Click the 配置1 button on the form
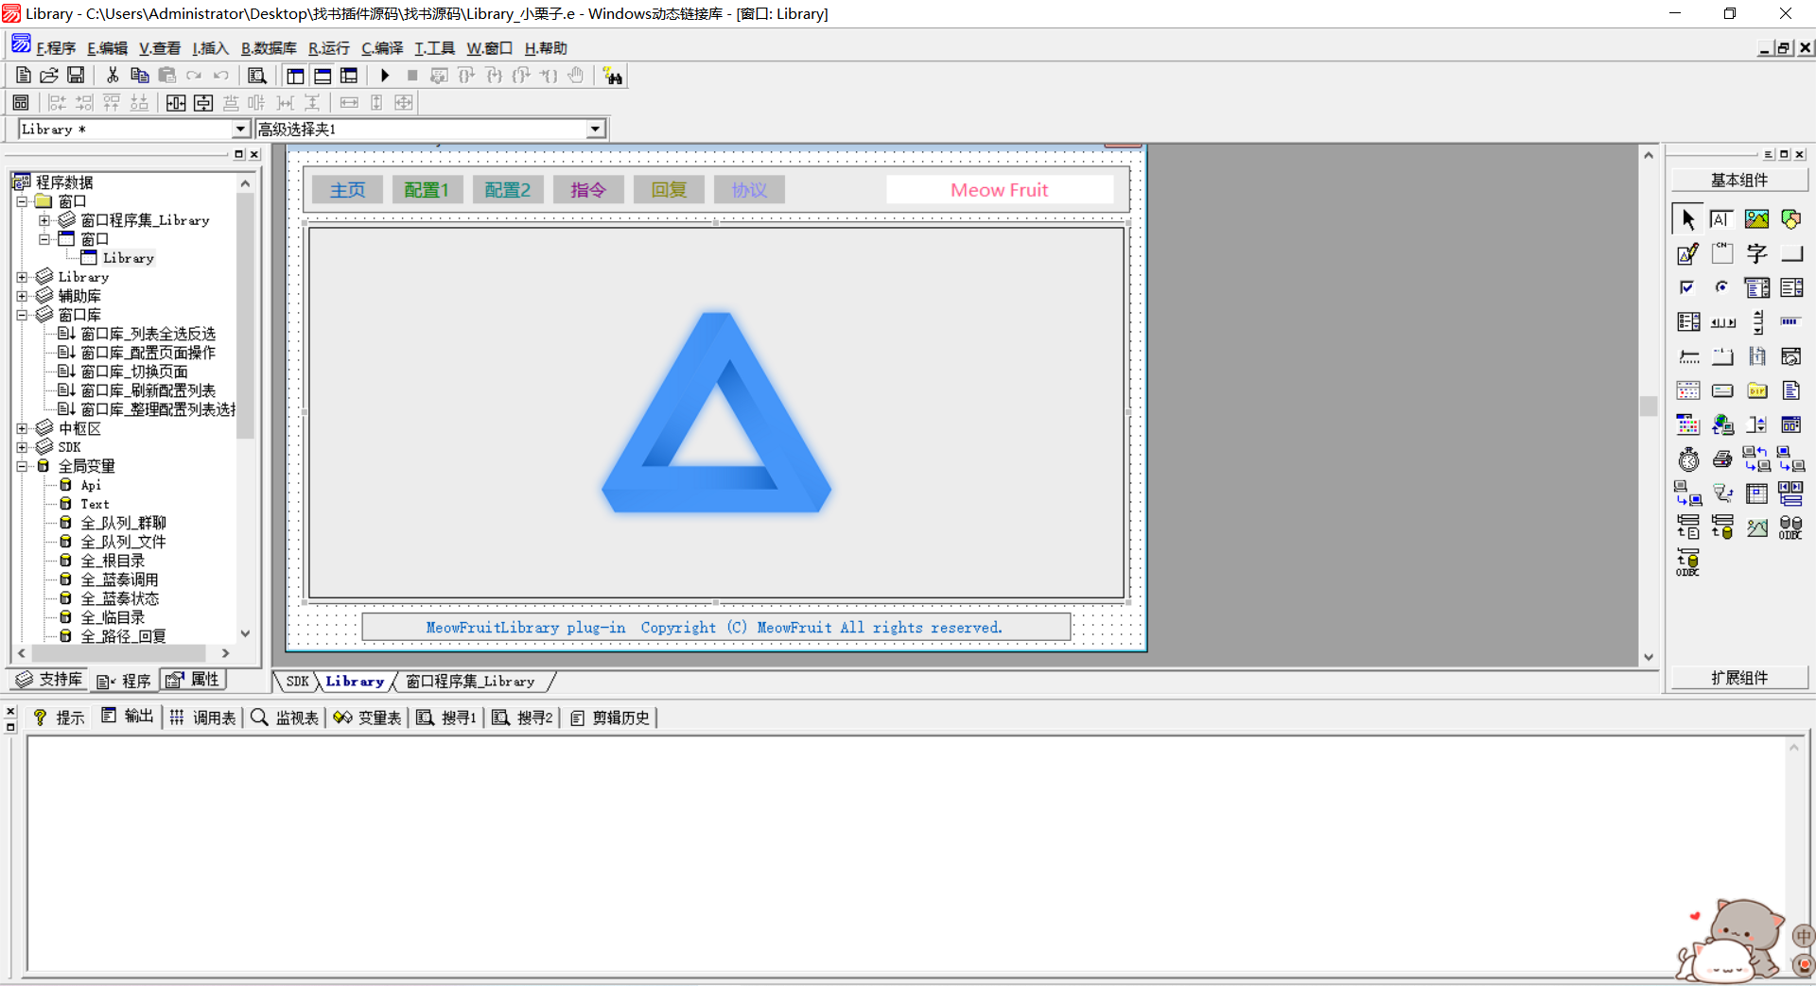Screen dimensions: 1816x986 (426, 190)
